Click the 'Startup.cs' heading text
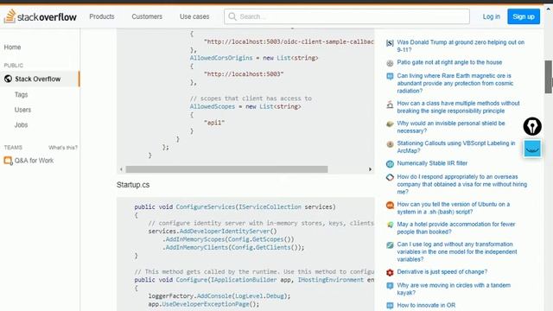The image size is (553, 311). tap(133, 185)
